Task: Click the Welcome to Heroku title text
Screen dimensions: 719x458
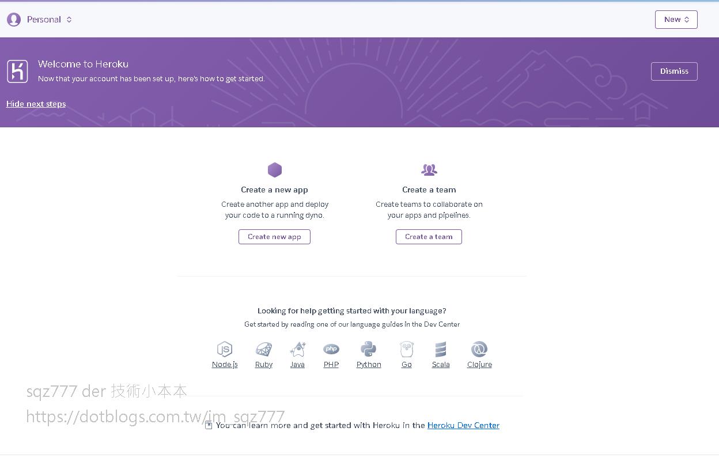Action: pos(83,64)
